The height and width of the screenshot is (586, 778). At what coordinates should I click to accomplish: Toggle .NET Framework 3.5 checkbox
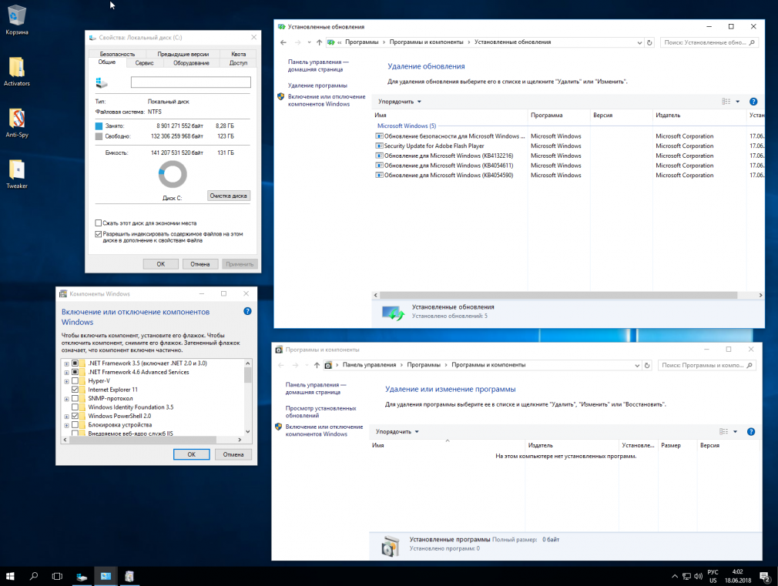75,363
